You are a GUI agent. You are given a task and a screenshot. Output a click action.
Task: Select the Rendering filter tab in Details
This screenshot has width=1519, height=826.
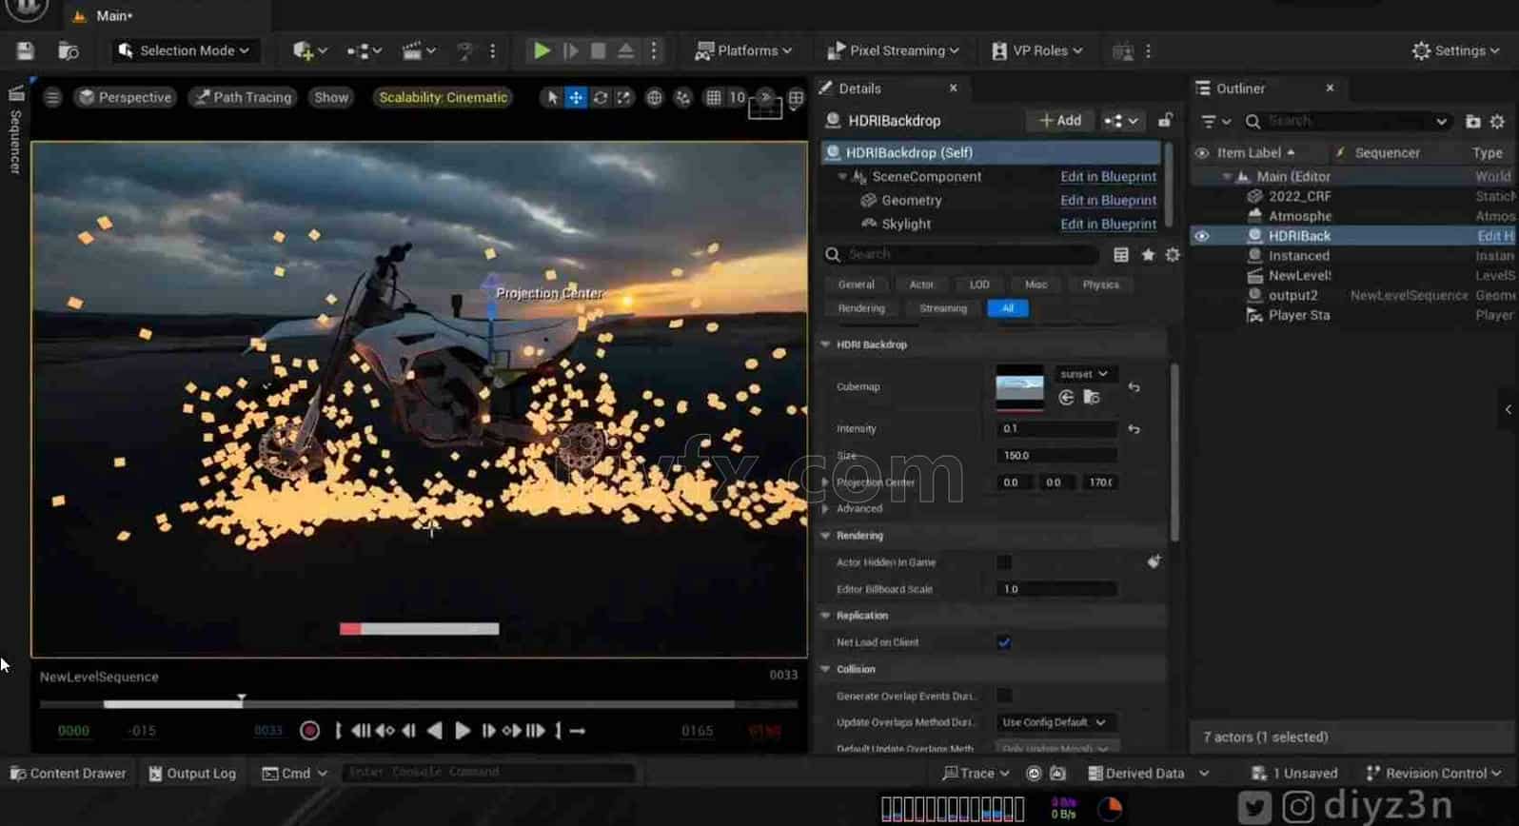861,308
